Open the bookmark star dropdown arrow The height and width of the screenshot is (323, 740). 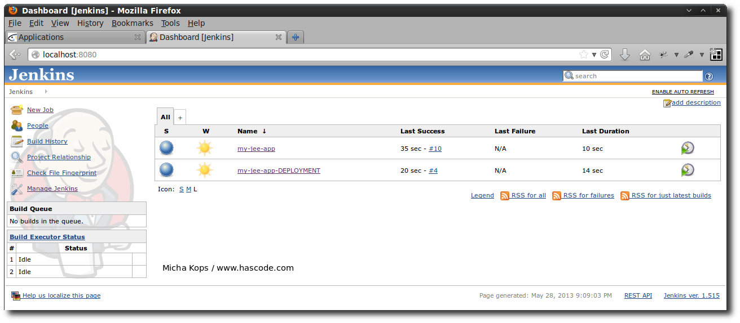[594, 55]
